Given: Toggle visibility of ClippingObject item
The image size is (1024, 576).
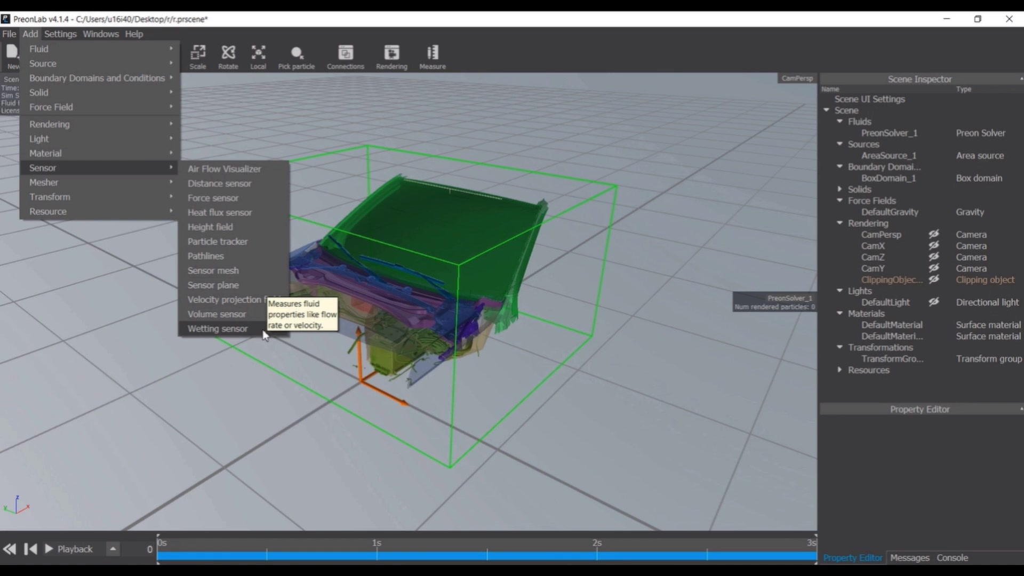Looking at the screenshot, I should 933,279.
